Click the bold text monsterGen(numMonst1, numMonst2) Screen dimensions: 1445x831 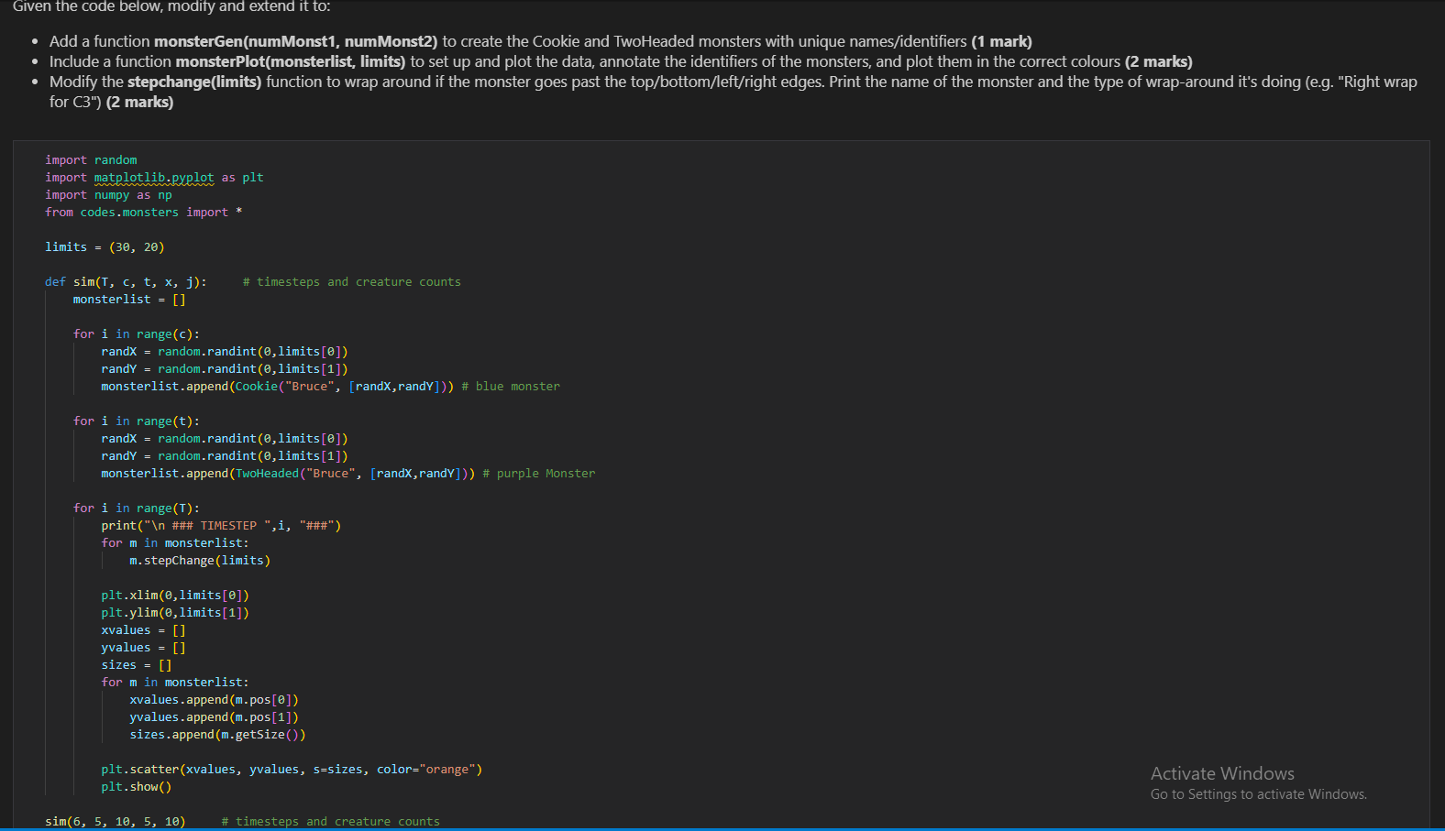296,41
